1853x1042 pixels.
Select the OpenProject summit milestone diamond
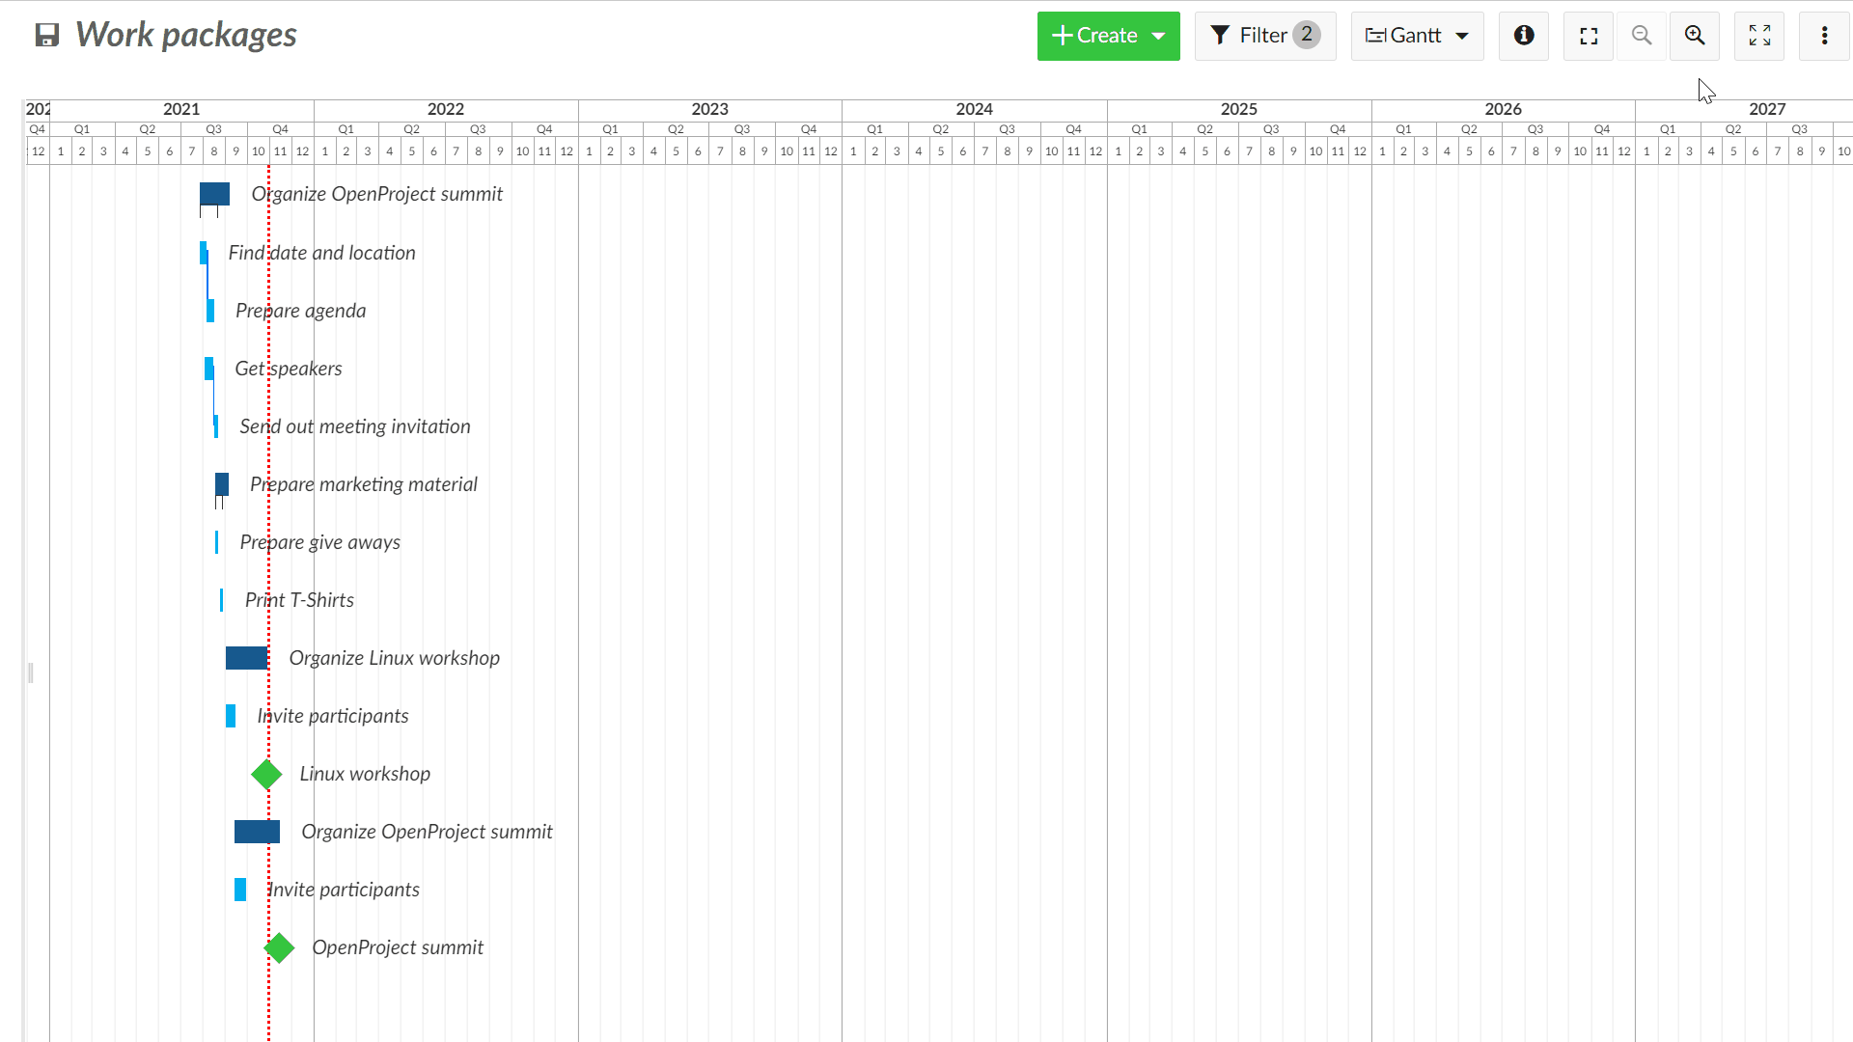pos(277,946)
